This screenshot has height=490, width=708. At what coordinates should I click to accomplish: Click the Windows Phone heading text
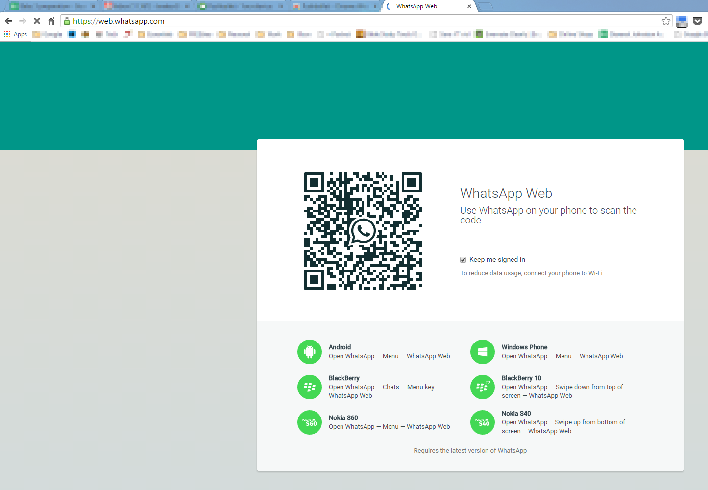tap(524, 347)
